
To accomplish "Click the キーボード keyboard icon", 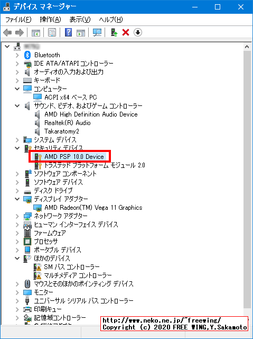I will click(x=27, y=81).
